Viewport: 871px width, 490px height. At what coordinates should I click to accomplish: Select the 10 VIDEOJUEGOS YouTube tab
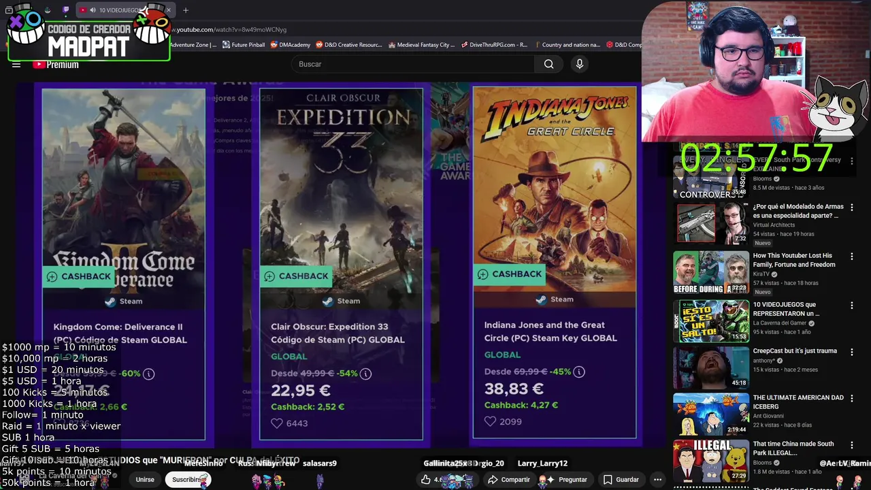coord(125,10)
